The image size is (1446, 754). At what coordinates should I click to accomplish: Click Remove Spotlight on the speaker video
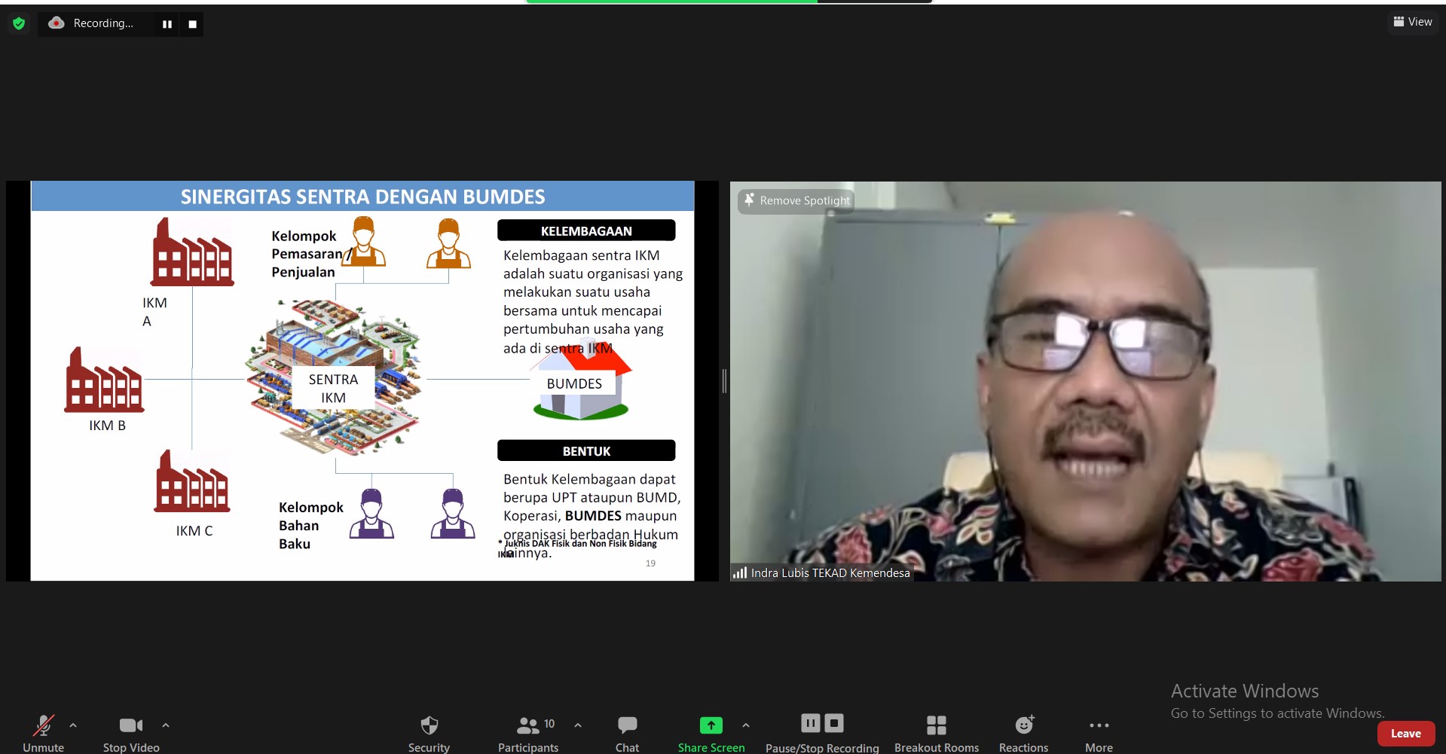point(796,200)
